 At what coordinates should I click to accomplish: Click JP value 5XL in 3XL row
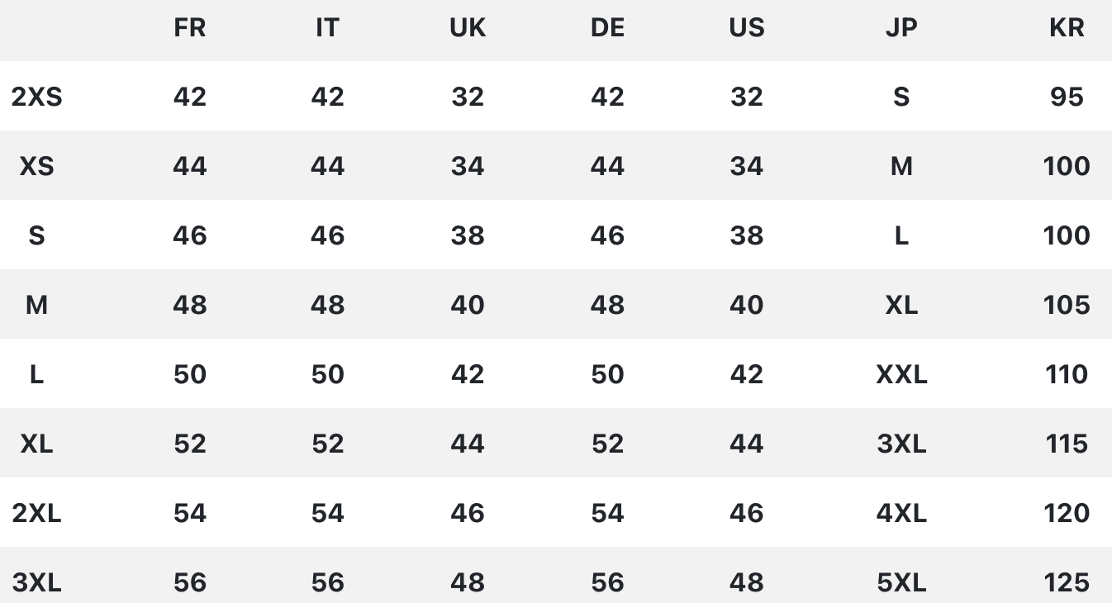[901, 583]
